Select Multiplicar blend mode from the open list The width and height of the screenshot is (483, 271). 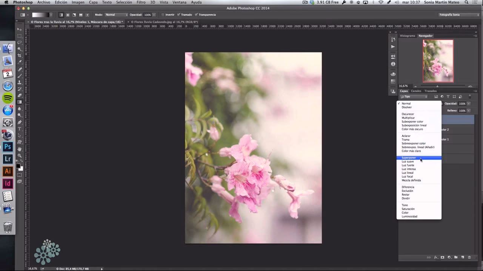tap(408, 118)
